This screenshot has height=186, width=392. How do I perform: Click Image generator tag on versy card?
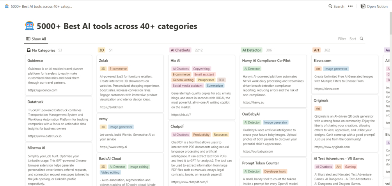point(121,127)
